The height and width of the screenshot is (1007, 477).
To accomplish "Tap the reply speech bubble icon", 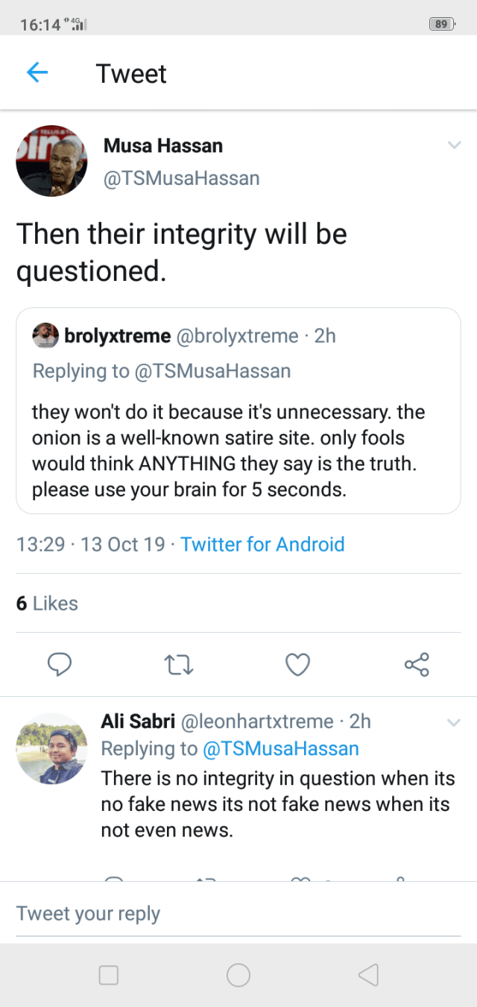I will (59, 663).
